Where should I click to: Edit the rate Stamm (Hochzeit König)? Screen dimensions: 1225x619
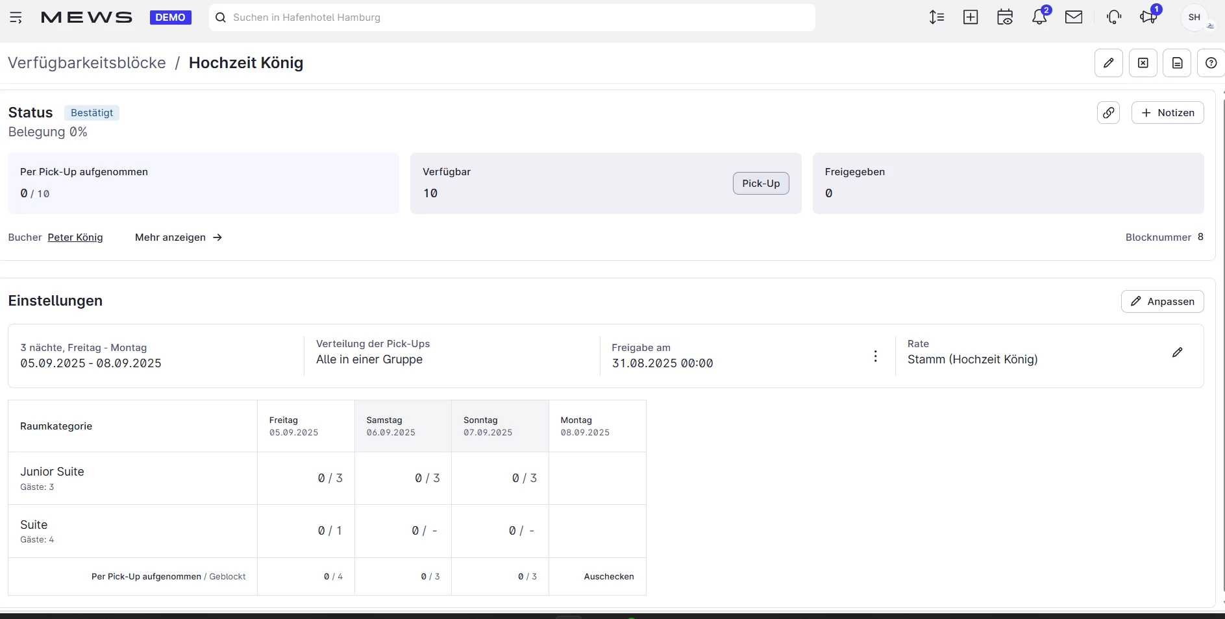tap(1178, 352)
